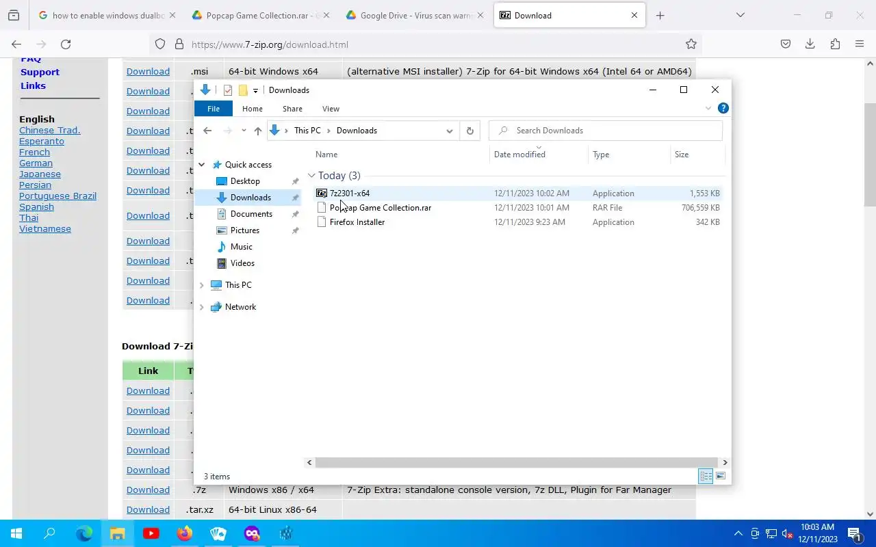The image size is (876, 547).
Task: Open YouTube app from taskbar
Action: [151, 533]
